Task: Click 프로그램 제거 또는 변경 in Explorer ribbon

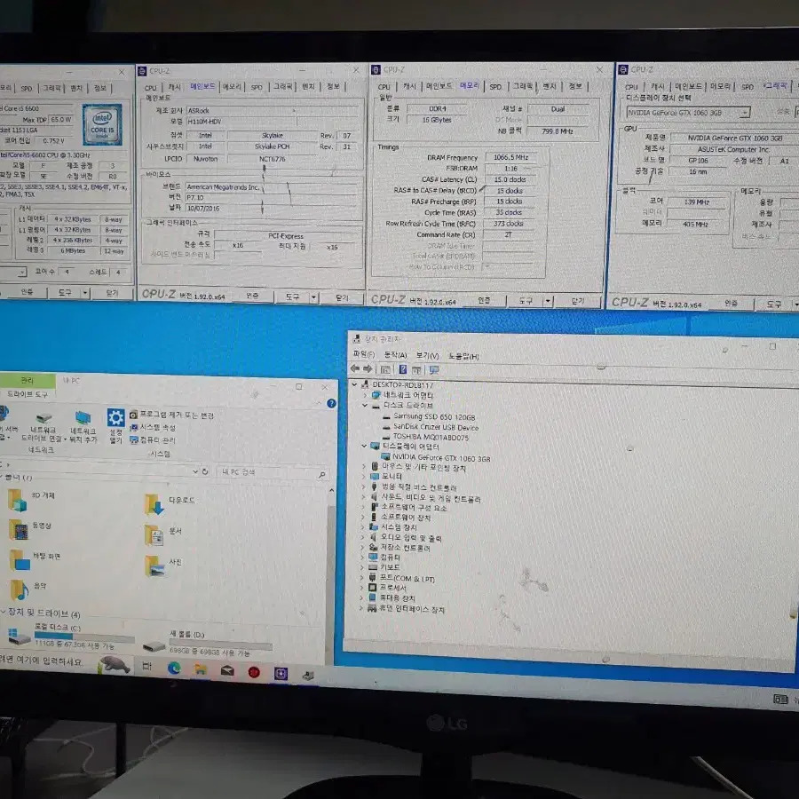Action: click(x=171, y=415)
